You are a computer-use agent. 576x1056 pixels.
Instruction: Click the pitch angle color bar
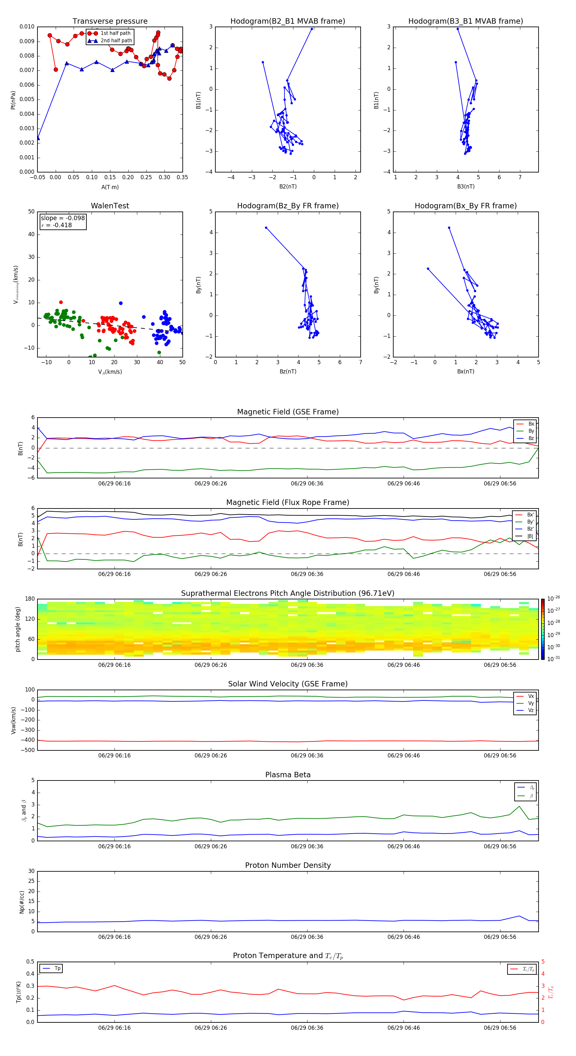pos(543,629)
